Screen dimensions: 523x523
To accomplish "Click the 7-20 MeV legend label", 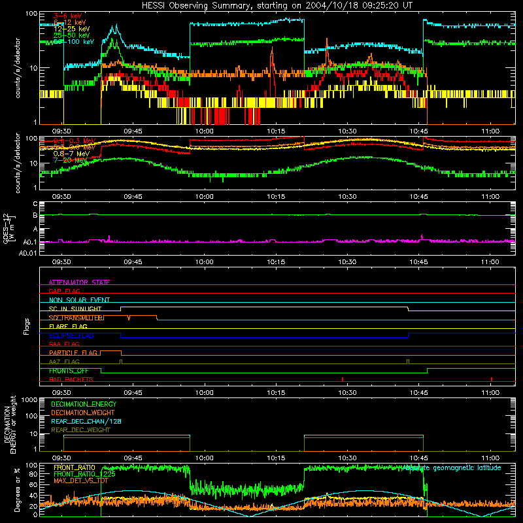I will click(x=70, y=160).
